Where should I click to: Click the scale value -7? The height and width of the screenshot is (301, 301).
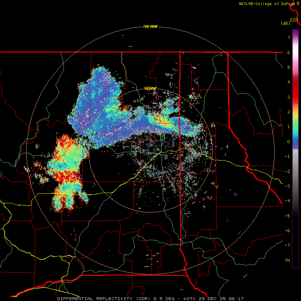point(287,245)
